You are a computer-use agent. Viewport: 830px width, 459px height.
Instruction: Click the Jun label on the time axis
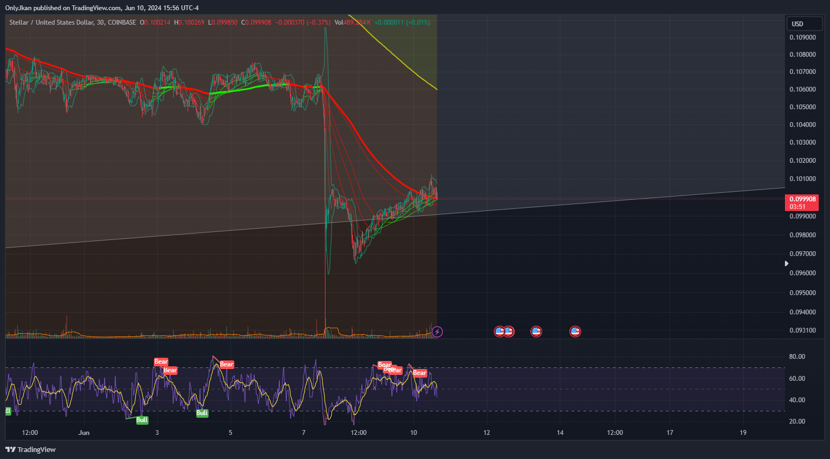pos(84,433)
